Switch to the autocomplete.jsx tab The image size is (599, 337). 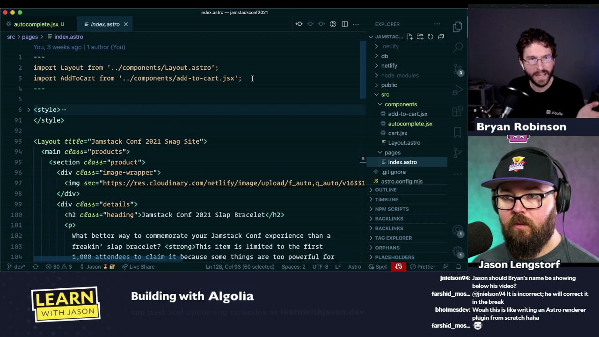click(37, 24)
